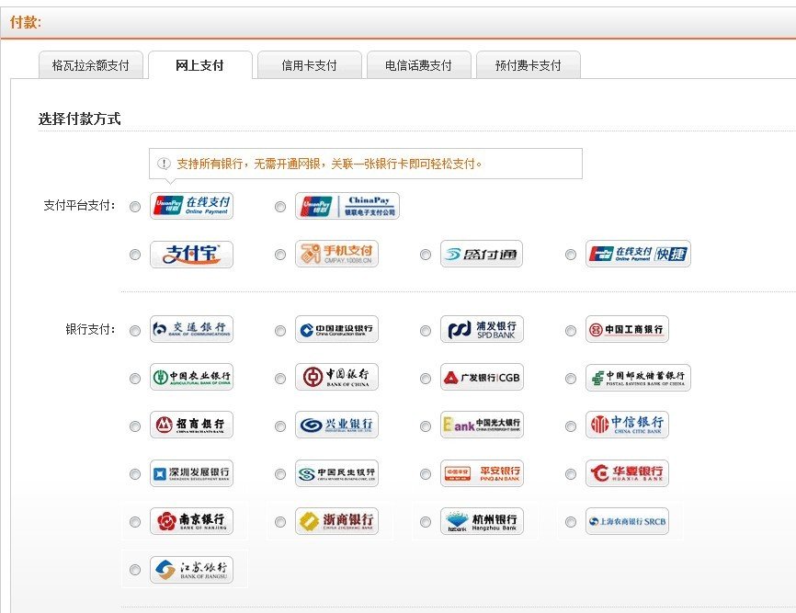Image resolution: width=796 pixels, height=613 pixels.
Task: Click the 招商银行 bank logo
Action: (191, 425)
